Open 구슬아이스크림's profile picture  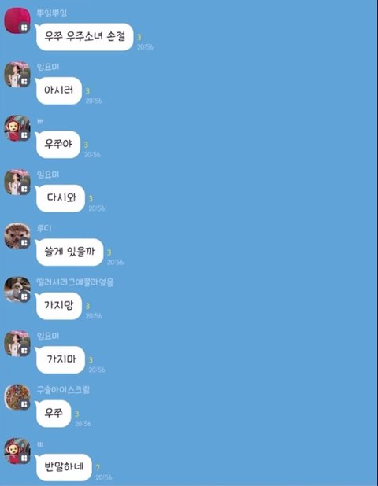17,397
